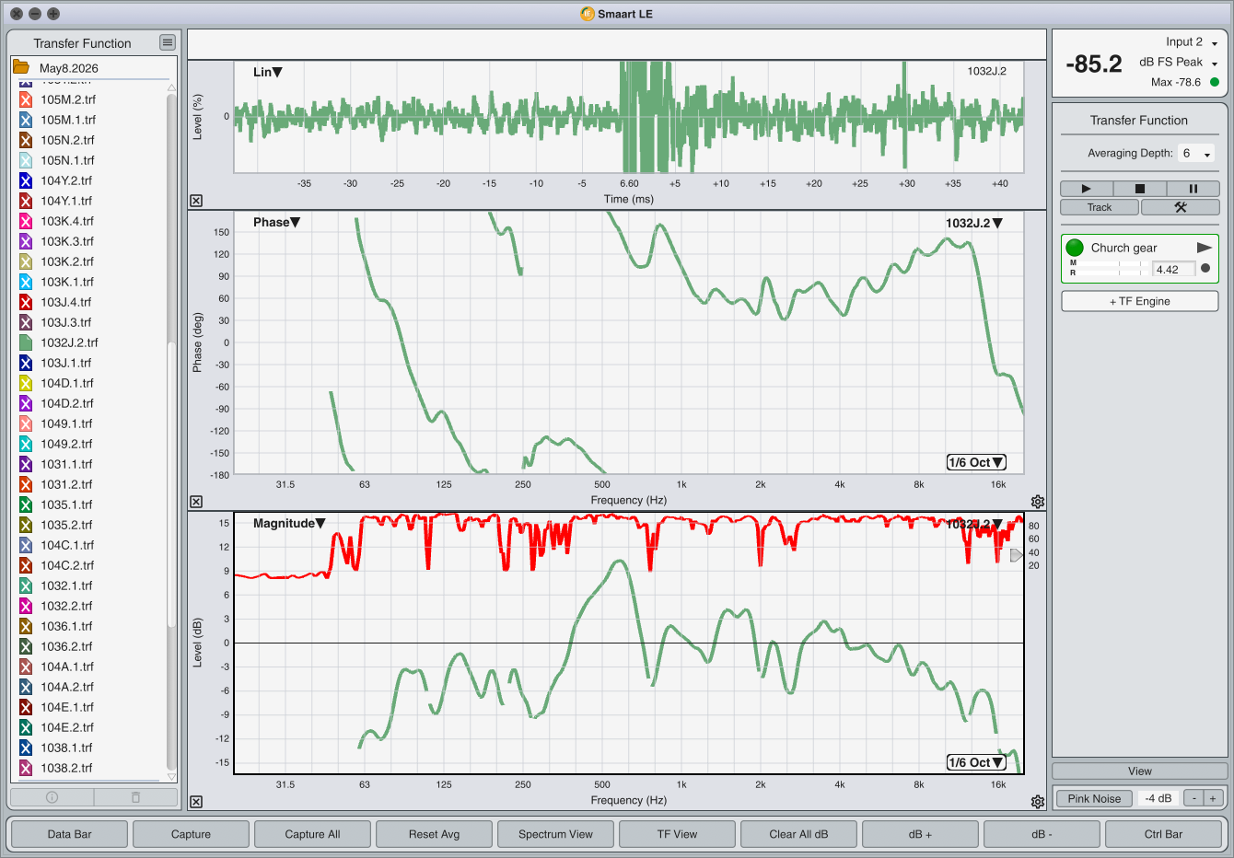Close the Lin impulse response pane

pyautogui.click(x=196, y=201)
